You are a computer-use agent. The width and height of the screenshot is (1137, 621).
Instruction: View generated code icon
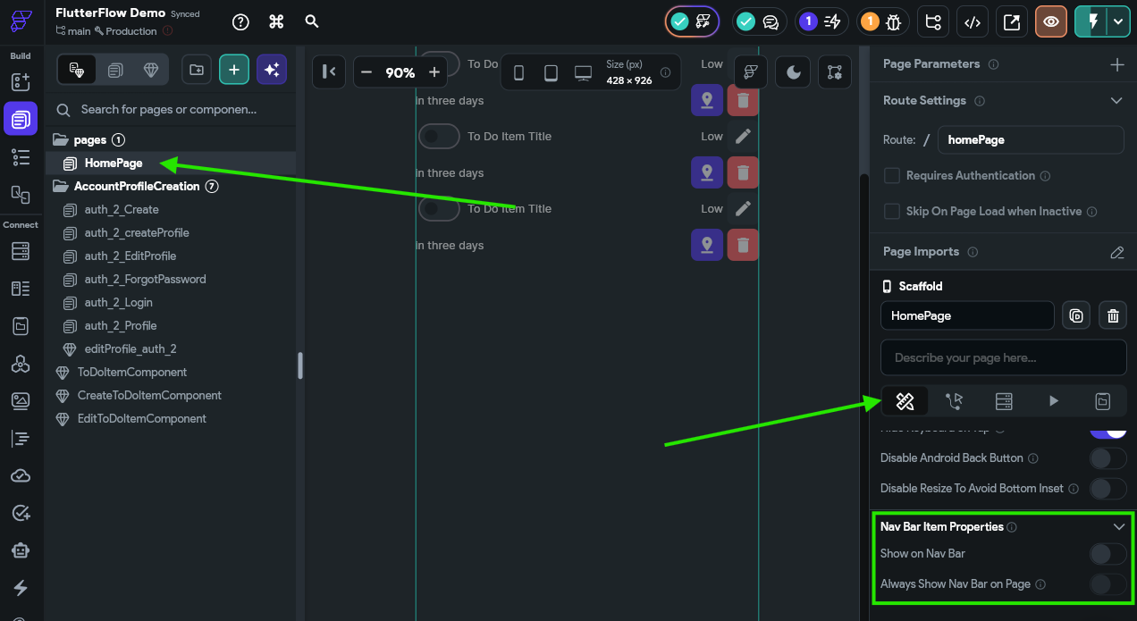click(x=973, y=22)
